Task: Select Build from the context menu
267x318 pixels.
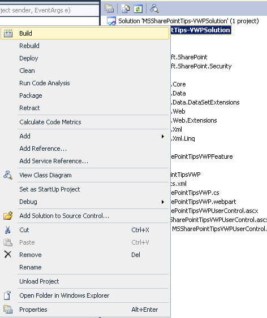Action: (x=85, y=33)
